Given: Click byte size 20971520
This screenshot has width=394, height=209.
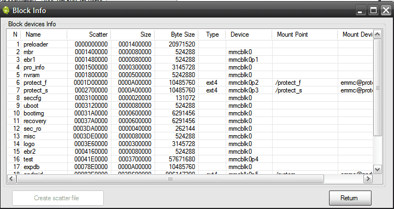Looking at the screenshot, I should [182, 44].
